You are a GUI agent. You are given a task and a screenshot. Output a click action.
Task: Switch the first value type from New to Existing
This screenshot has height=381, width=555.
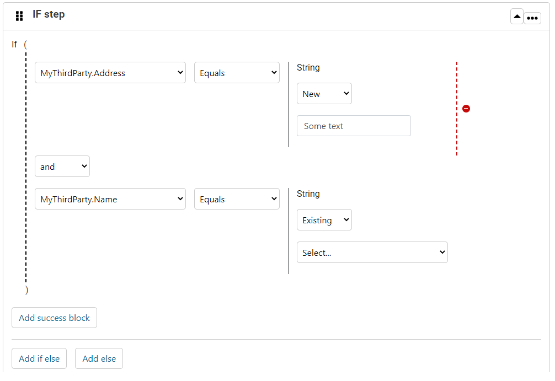coord(324,93)
